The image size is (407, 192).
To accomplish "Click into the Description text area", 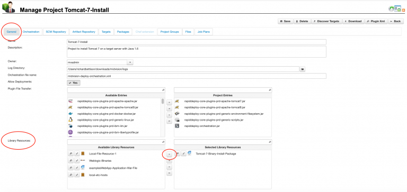I will (x=197, y=52).
